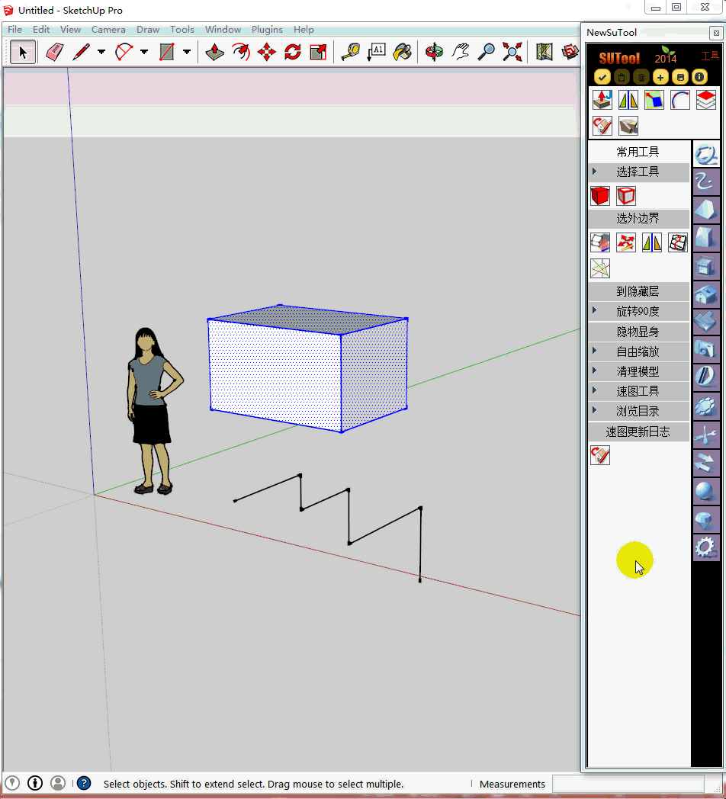This screenshot has width=726, height=799.
Task: Open the Paint Bucket tool
Action: [402, 52]
